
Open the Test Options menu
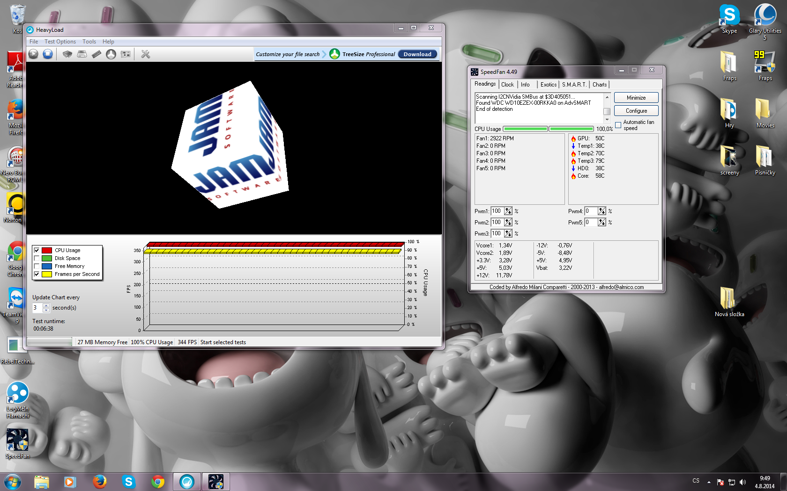pyautogui.click(x=60, y=42)
